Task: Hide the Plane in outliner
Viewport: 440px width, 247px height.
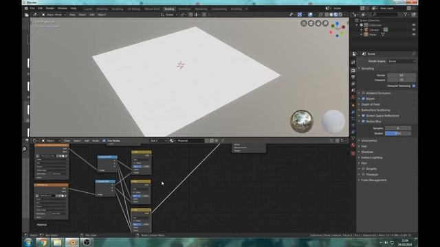Action: [414, 34]
